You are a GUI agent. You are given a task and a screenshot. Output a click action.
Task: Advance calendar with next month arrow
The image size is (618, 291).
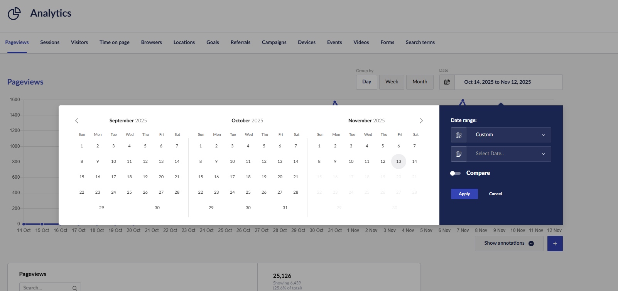[421, 121]
